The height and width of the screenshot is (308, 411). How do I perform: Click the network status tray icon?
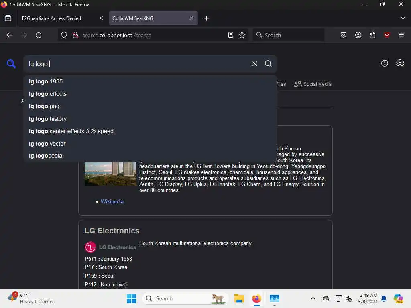[338, 298]
